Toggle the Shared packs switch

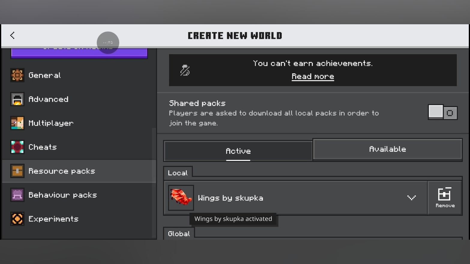[x=443, y=112]
